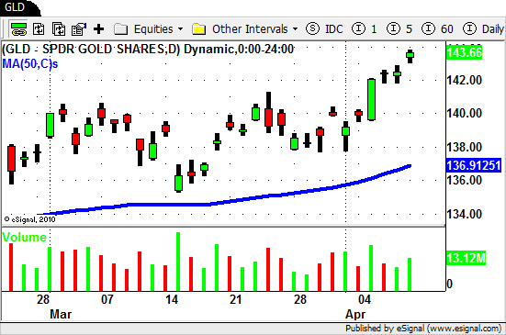Click the Mar month label on time axis
506x335 pixels.
61,314
